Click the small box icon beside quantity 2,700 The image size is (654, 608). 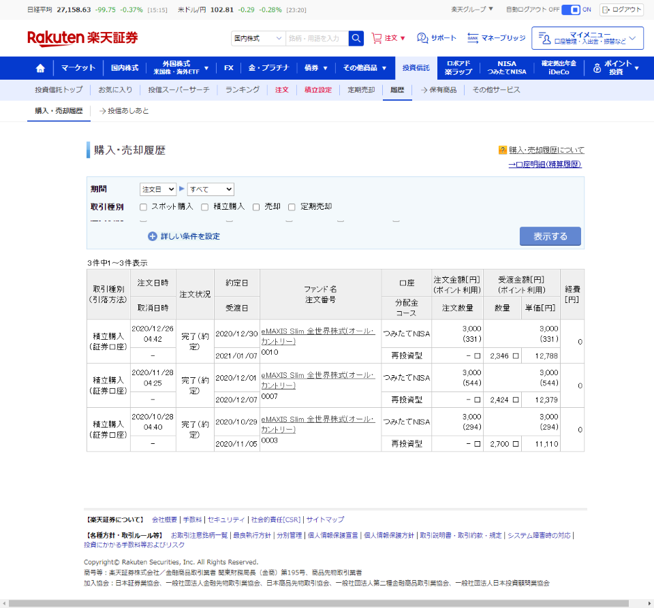(x=516, y=444)
